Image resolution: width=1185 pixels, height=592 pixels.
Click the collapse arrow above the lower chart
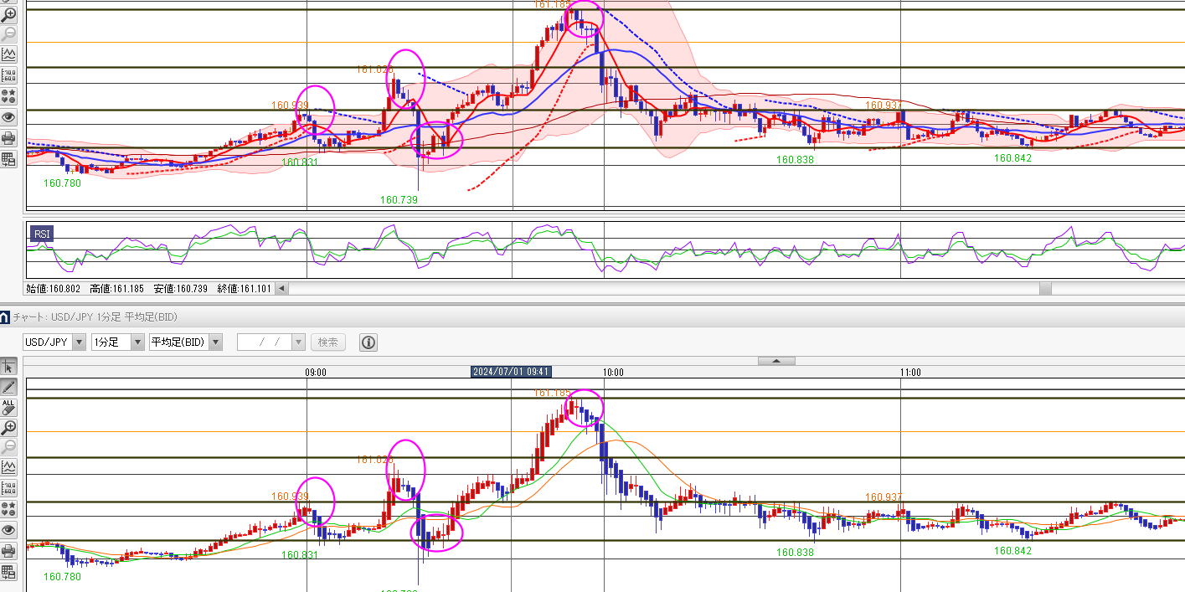[x=776, y=361]
